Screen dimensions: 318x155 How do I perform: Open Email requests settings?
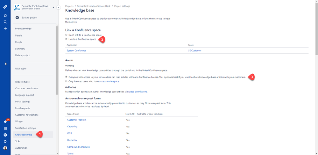(x=23, y=108)
